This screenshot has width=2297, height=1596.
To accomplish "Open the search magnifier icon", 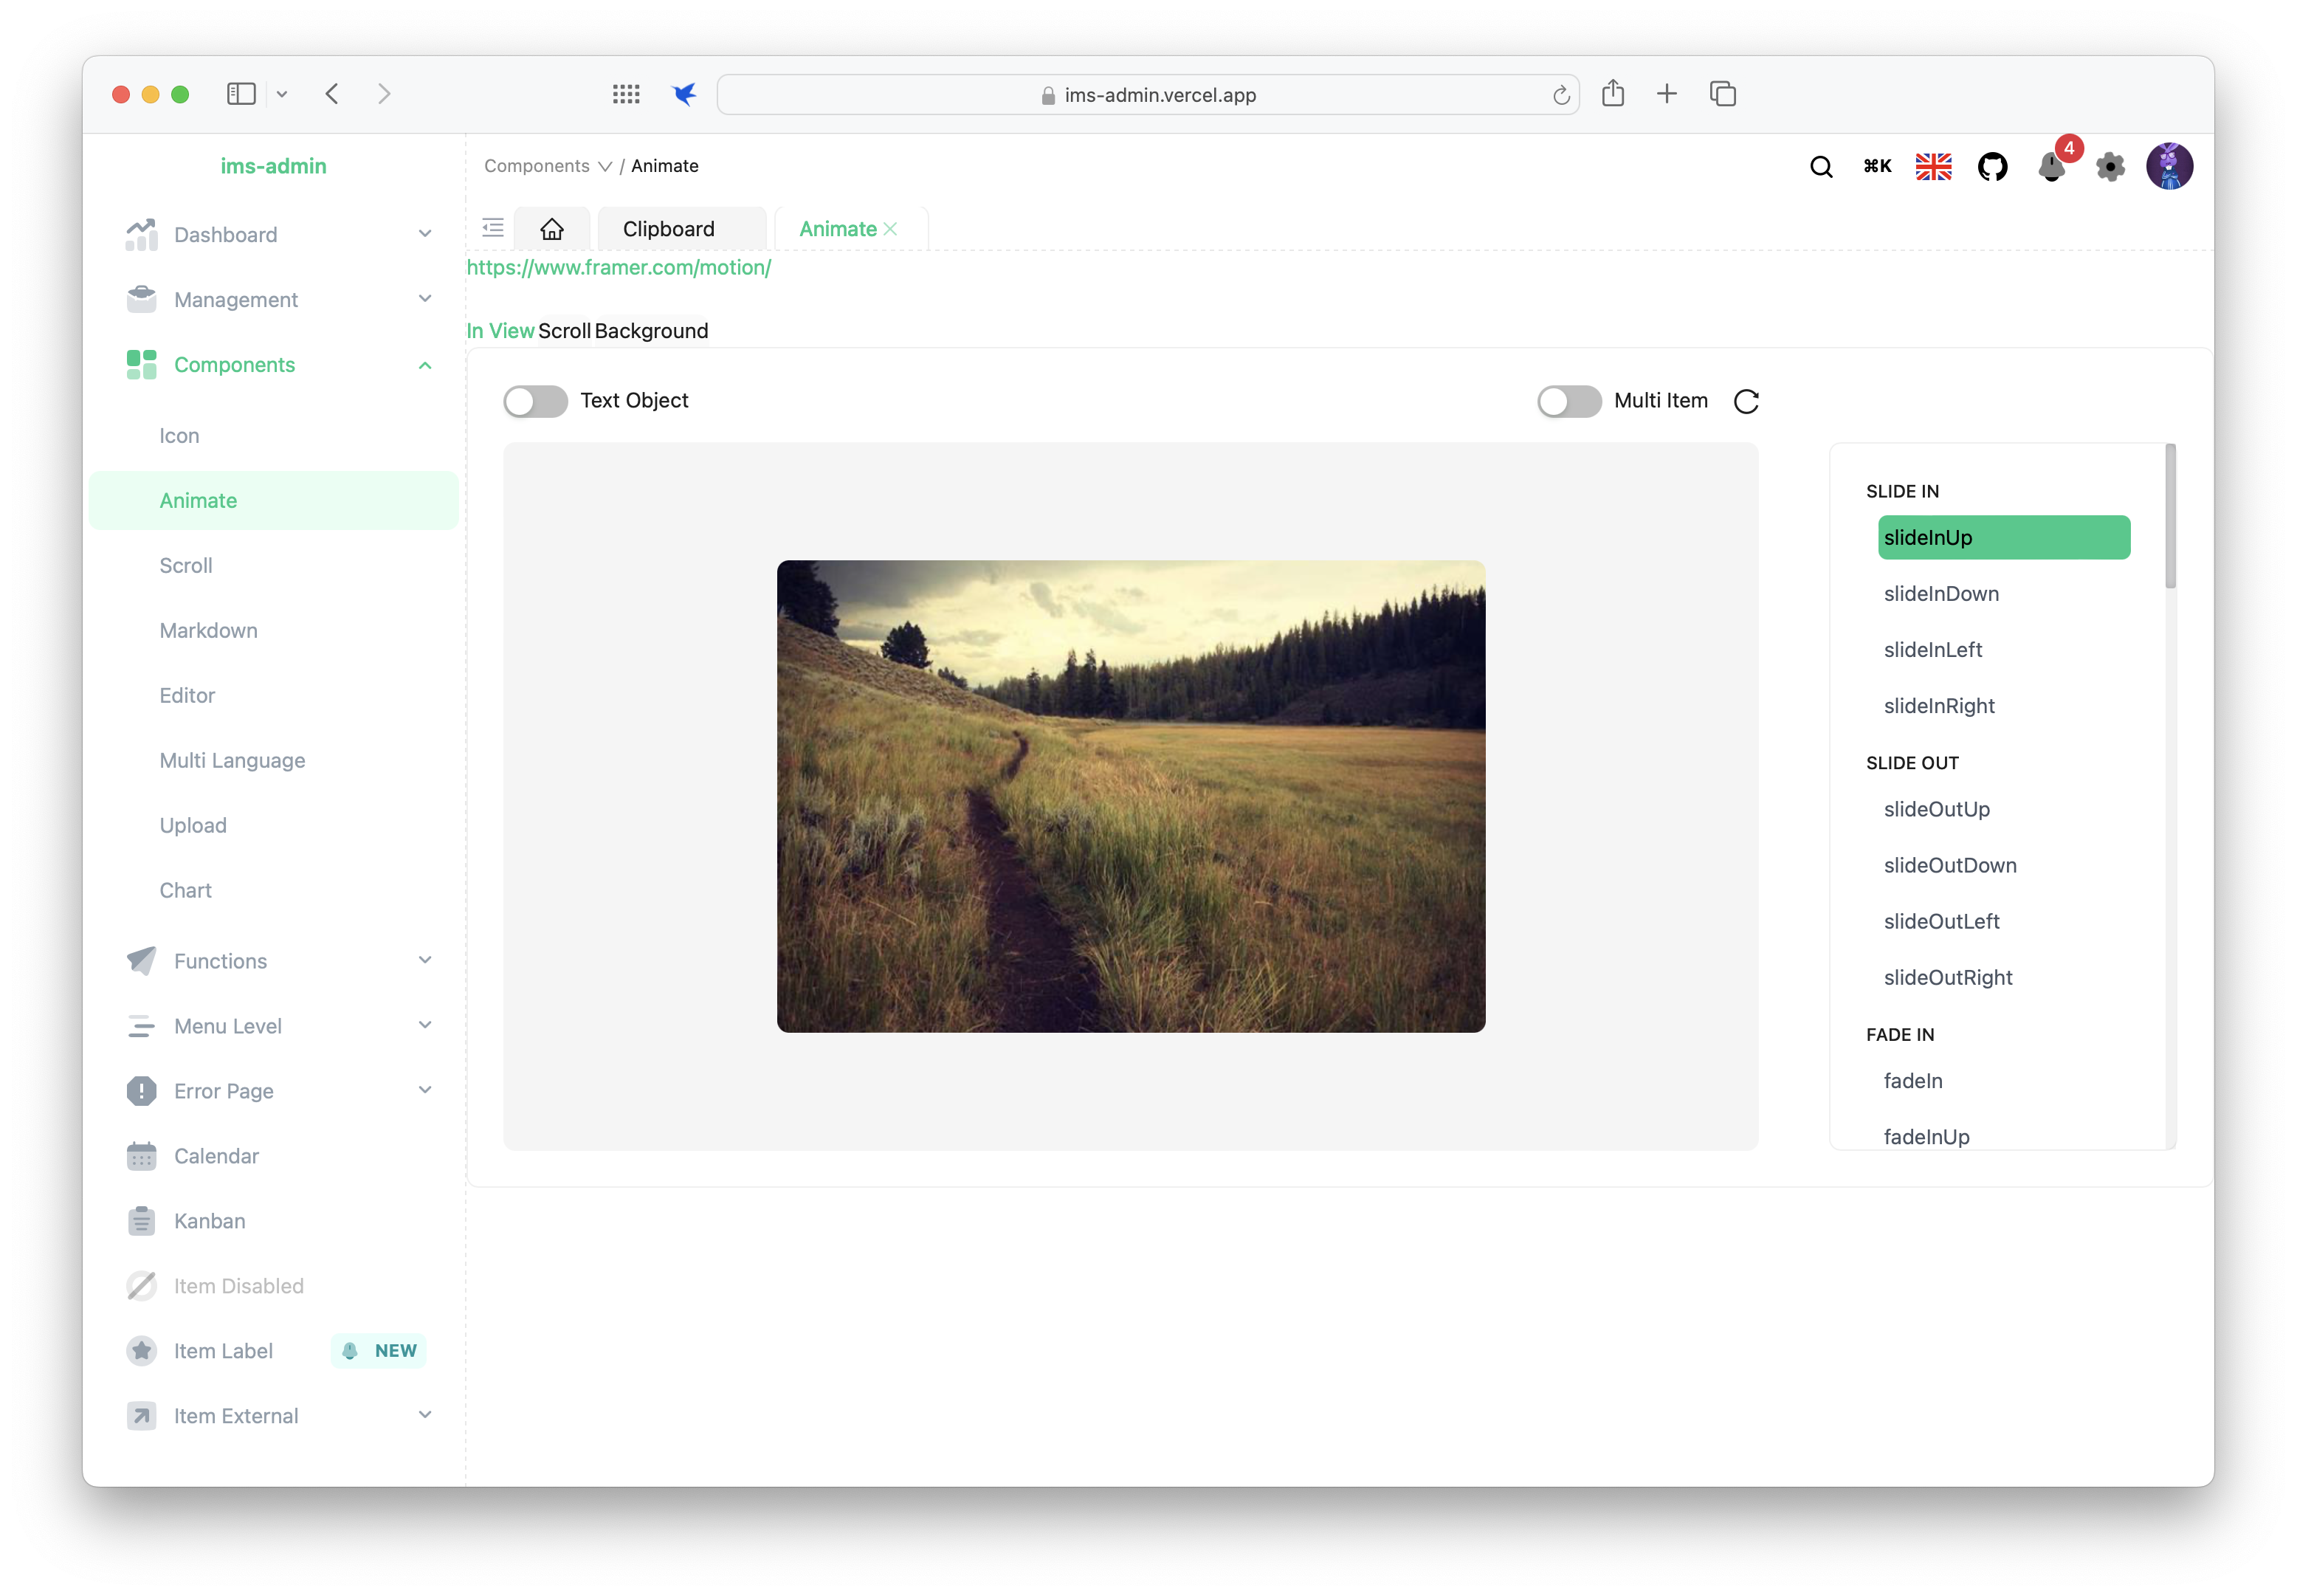I will 1820,167.
